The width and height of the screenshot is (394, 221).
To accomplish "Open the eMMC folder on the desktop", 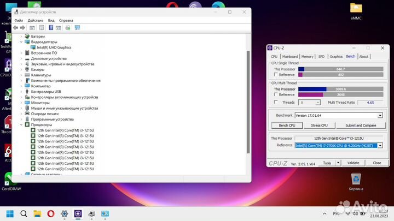I will coord(356,9).
